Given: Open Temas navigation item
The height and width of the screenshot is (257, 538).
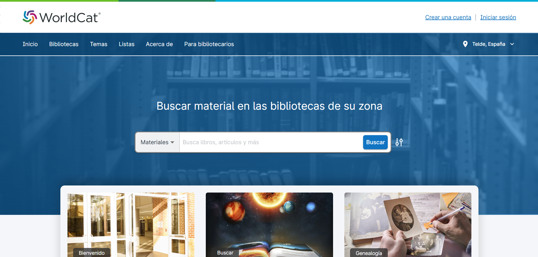Looking at the screenshot, I should pos(99,44).
